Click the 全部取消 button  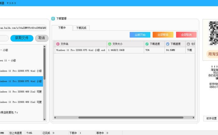[x=186, y=35]
